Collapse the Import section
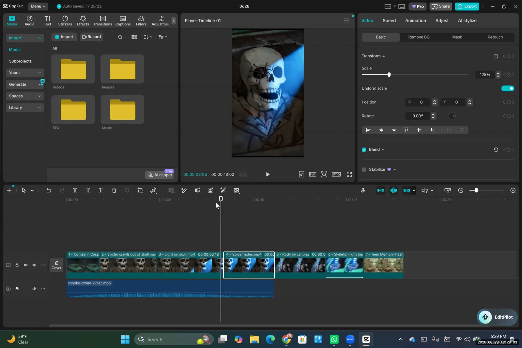This screenshot has height=348, width=522. 25,38
